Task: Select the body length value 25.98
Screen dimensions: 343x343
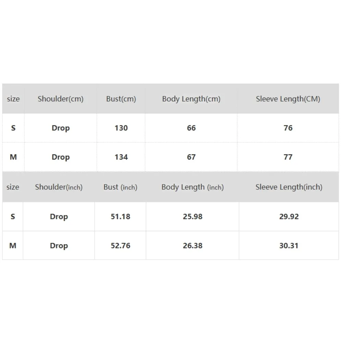Action: (x=192, y=217)
